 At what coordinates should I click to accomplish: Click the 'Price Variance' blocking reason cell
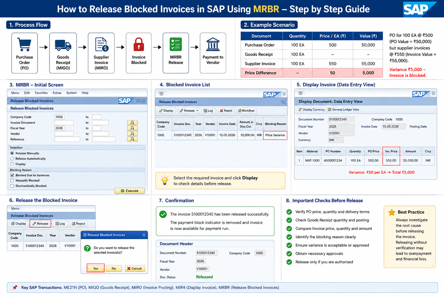click(275, 135)
